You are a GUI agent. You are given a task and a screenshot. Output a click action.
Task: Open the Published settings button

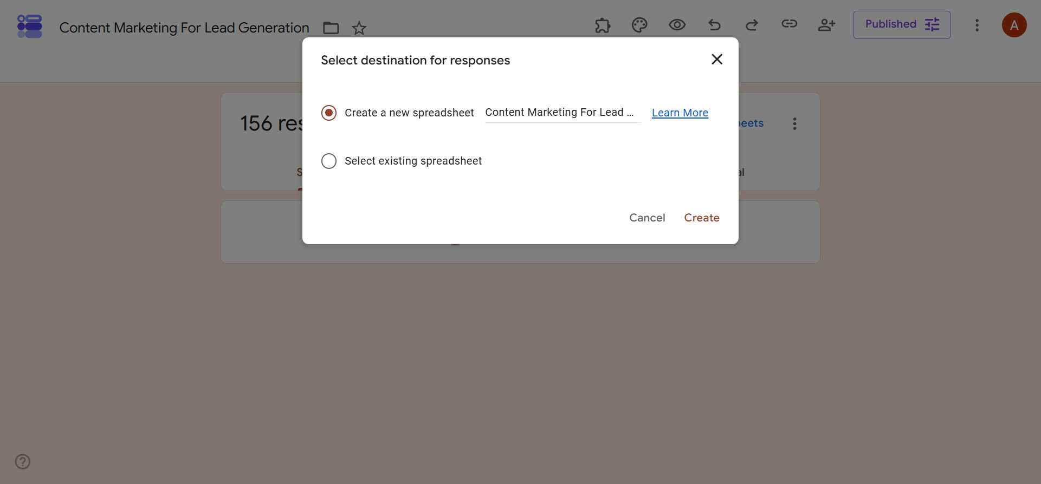pos(902,25)
